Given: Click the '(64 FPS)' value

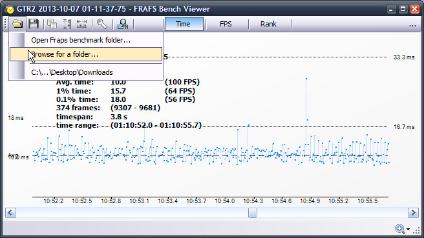Looking at the screenshot, I should coord(180,91).
